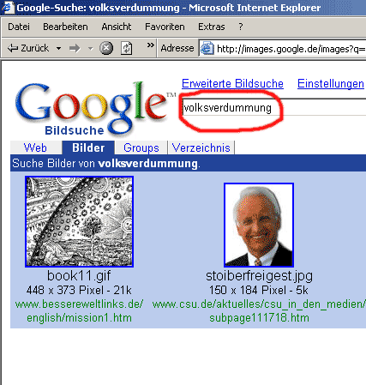This screenshot has width=366, height=385.
Task: Expand toolbar overflow double chevron
Action: point(151,45)
